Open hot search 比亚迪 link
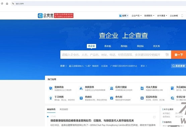Image resolution: width=186 pixels, height=127 pixels. (x=104, y=66)
